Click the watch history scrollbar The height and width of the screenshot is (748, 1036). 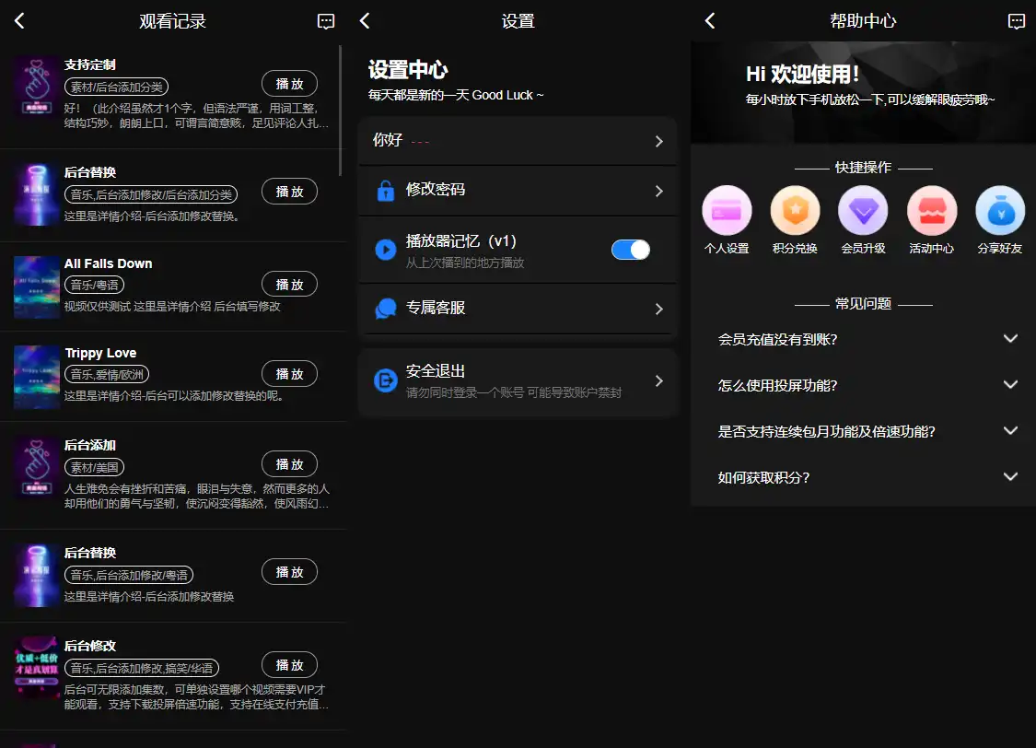pyautogui.click(x=341, y=111)
